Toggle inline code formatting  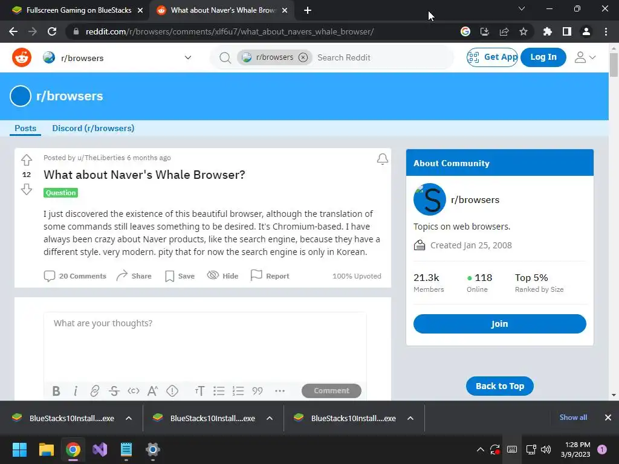click(134, 391)
